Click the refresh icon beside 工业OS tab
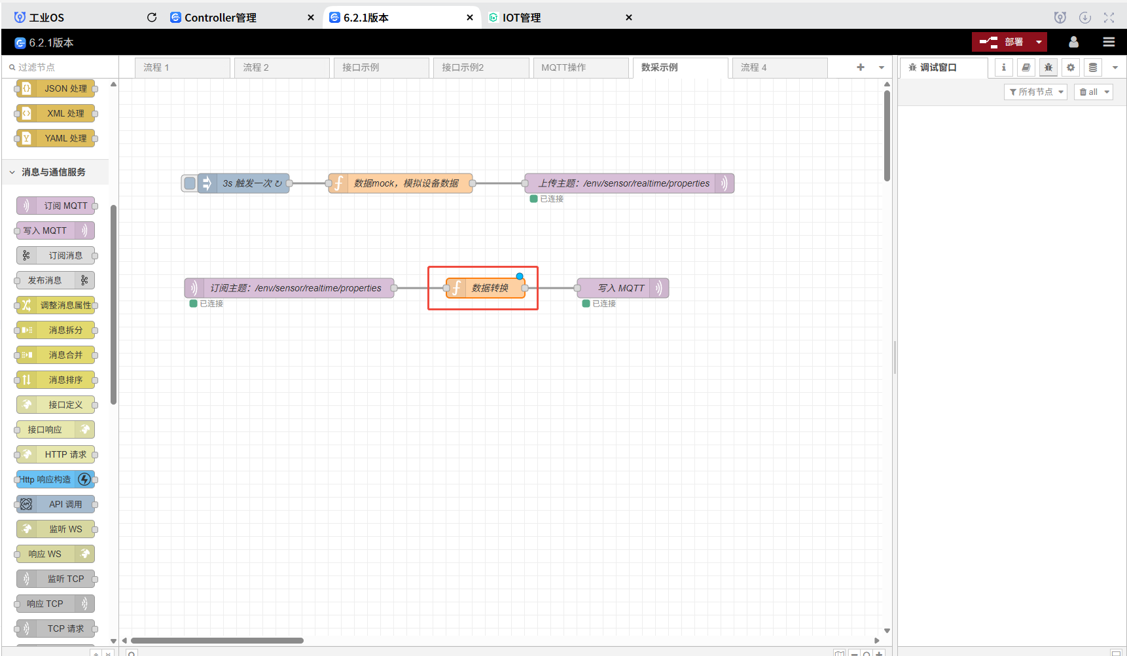 click(x=152, y=18)
